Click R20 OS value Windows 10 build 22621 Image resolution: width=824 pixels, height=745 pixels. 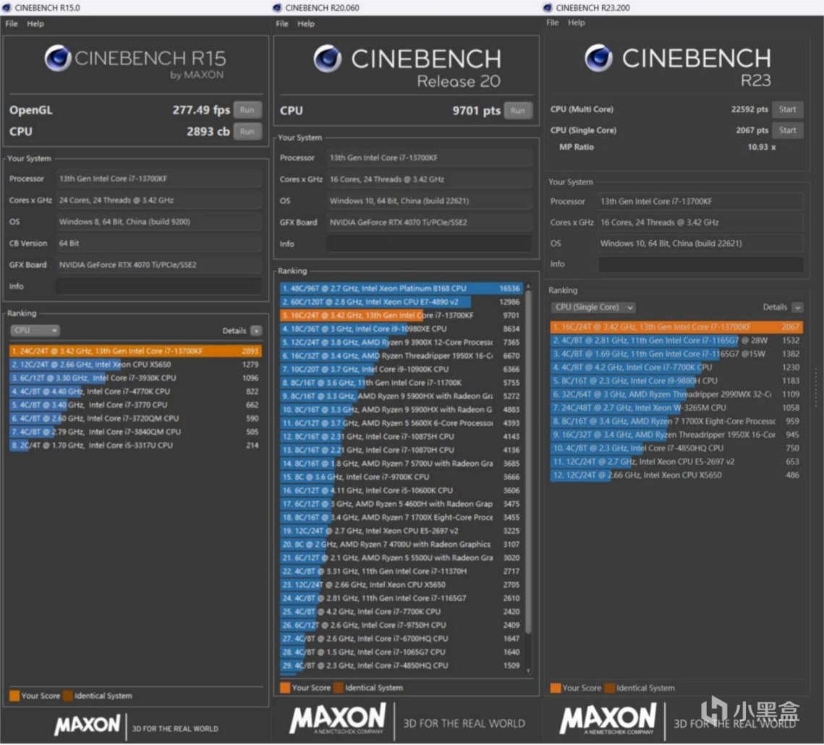(429, 200)
